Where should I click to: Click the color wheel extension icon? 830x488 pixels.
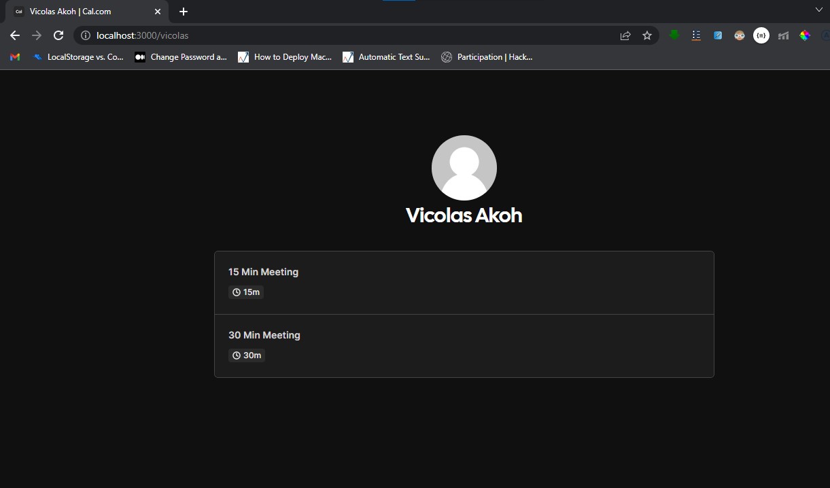[x=805, y=35]
